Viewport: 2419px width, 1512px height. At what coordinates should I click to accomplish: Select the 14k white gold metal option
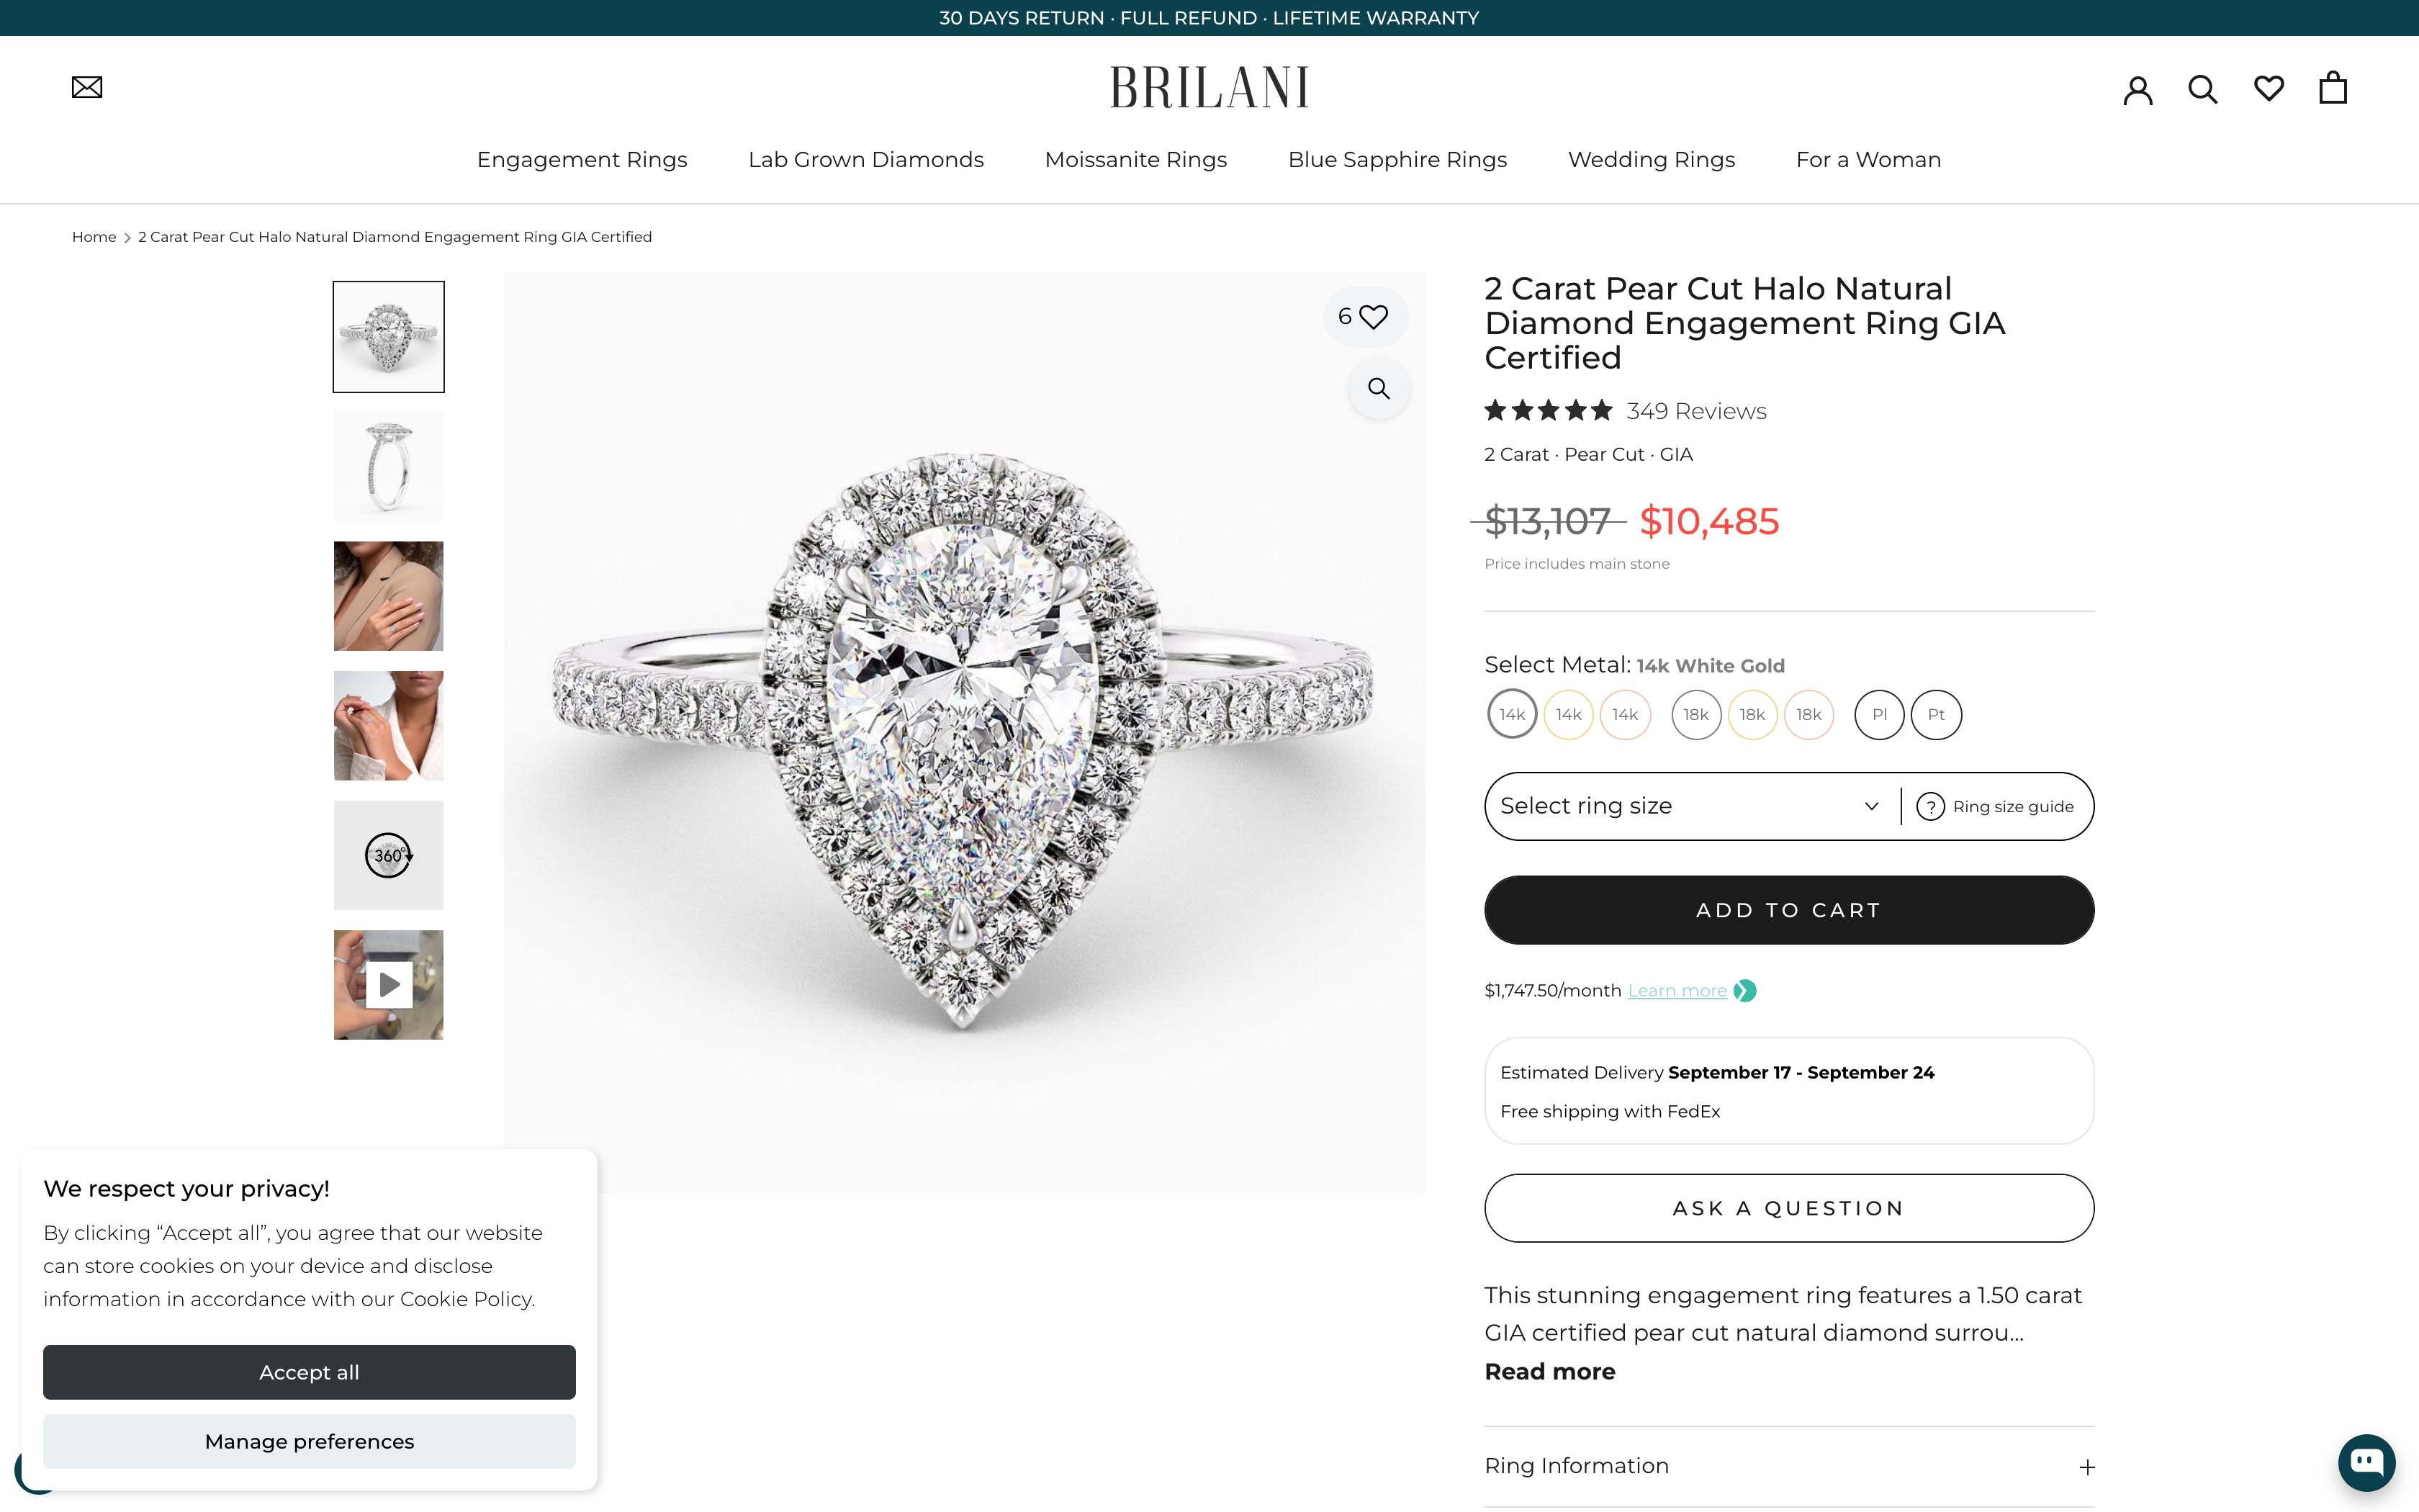point(1511,714)
